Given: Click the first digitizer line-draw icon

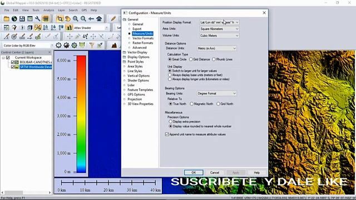Looking at the screenshot, I should (6, 36).
